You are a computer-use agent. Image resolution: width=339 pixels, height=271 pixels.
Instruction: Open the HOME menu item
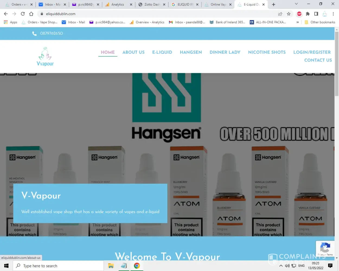[x=108, y=52]
